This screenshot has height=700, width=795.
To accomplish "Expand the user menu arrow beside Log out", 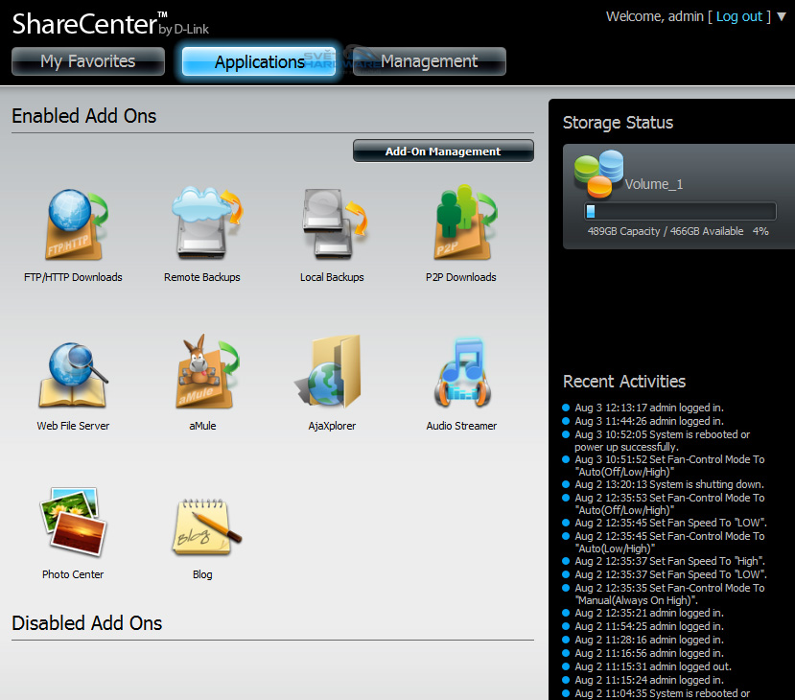I will 782,16.
